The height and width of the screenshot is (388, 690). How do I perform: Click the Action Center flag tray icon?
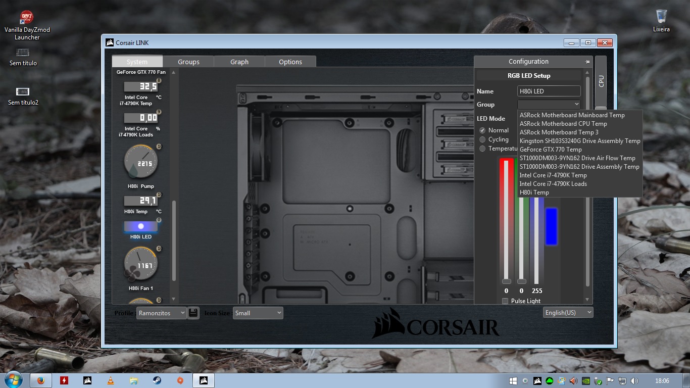coord(610,381)
